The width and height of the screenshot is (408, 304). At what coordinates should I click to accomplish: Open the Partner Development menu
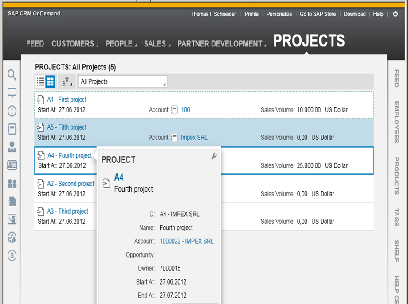coord(222,44)
